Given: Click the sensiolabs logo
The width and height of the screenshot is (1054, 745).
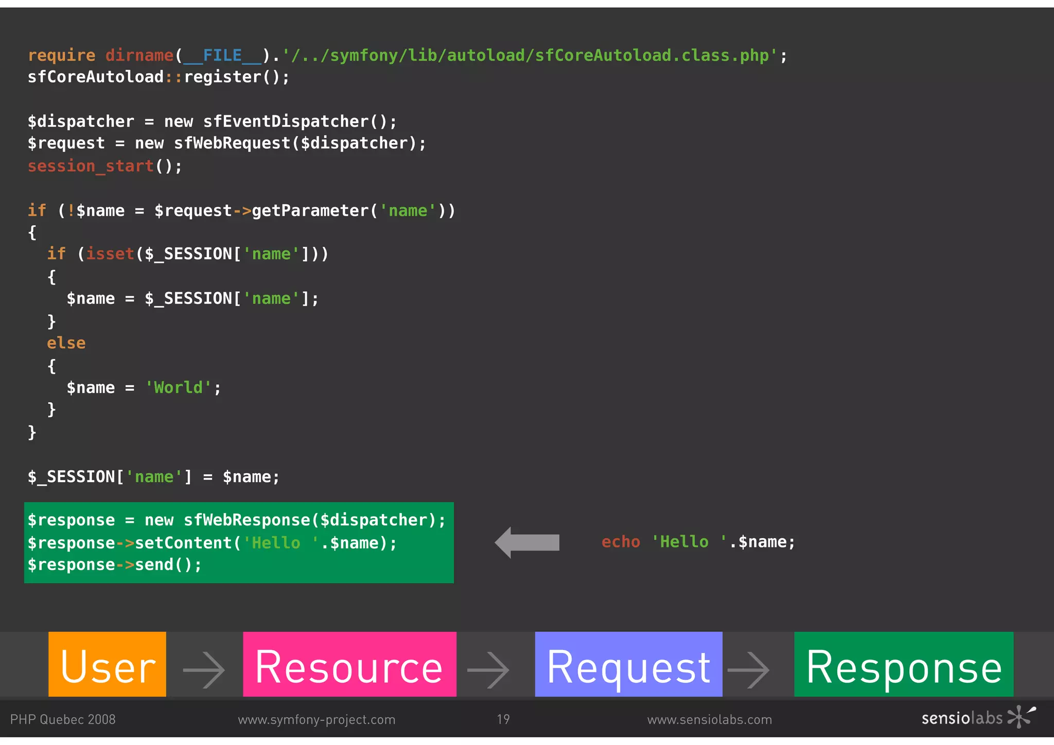Looking at the screenshot, I should [978, 718].
